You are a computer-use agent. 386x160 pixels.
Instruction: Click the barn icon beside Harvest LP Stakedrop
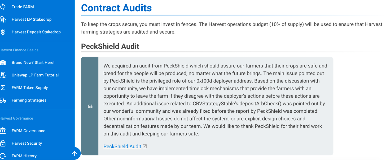coord(3,20)
